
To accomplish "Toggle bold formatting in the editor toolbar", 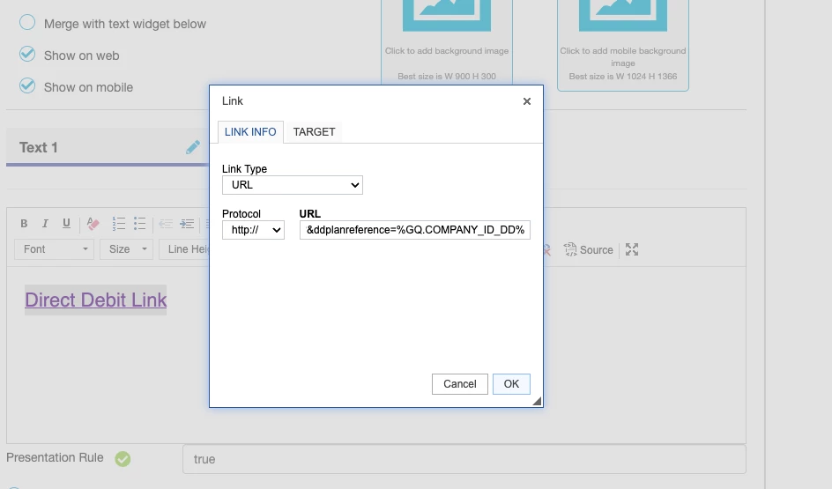I will 24,223.
